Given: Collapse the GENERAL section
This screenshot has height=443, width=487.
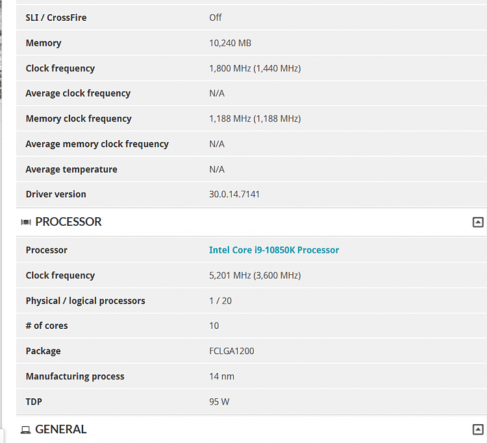Looking at the screenshot, I should [x=478, y=429].
